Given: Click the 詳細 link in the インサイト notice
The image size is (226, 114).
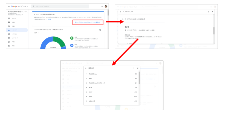Looking at the screenshot, I should pos(50,19).
